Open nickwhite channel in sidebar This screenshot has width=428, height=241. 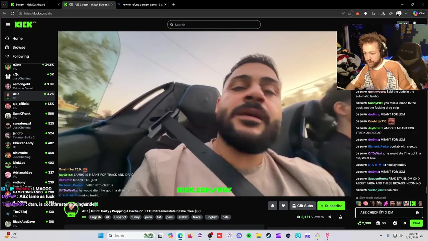(29, 155)
